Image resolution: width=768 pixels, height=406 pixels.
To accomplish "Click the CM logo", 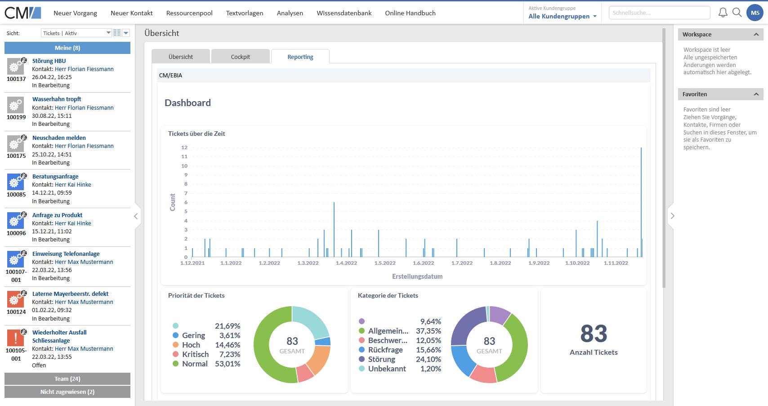I will 23,13.
